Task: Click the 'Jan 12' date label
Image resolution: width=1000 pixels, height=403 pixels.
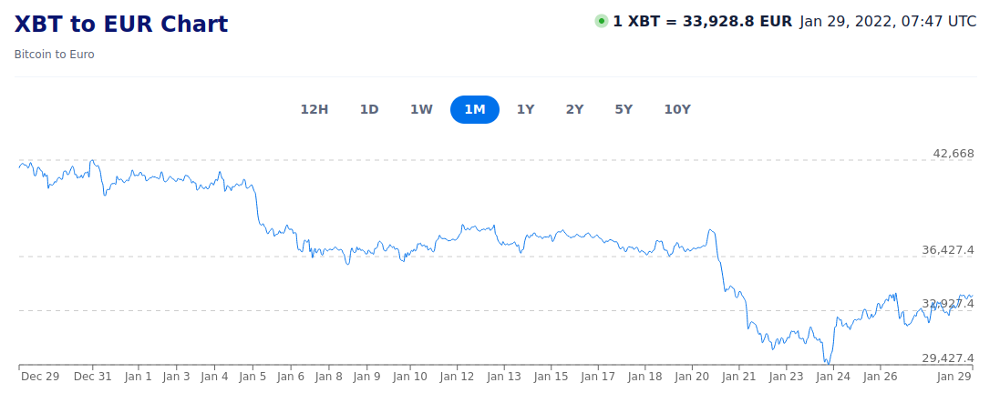Action: (x=458, y=377)
